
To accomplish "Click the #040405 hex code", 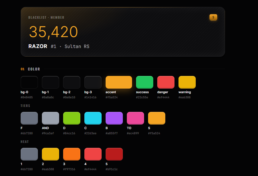I will click(x=27, y=97).
